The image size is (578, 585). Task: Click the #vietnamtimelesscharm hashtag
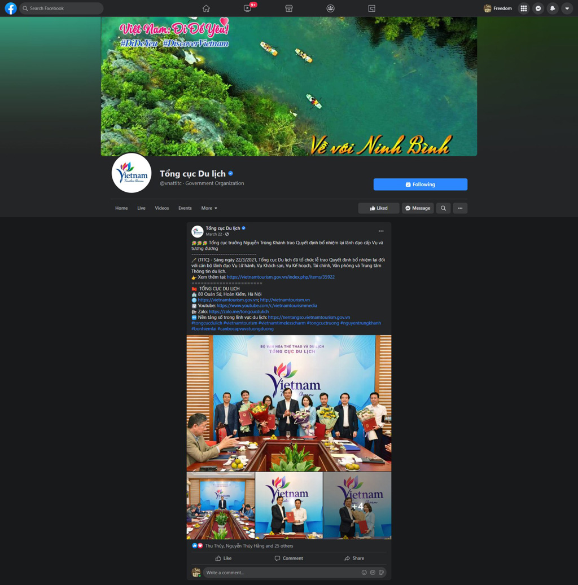pyautogui.click(x=282, y=323)
